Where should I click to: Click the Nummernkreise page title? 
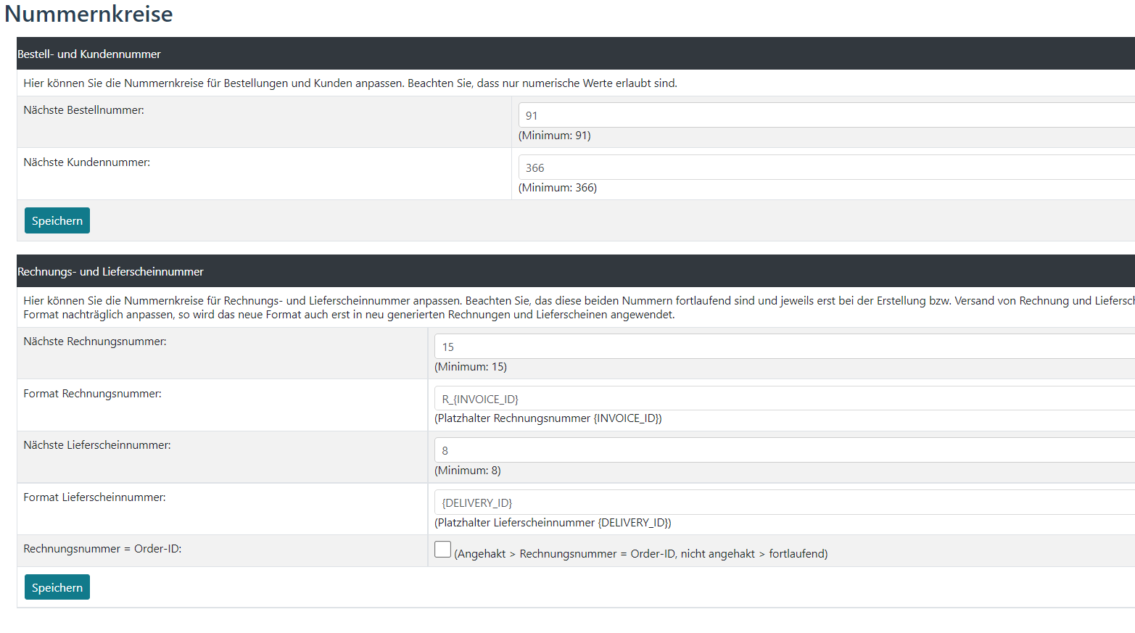point(88,14)
